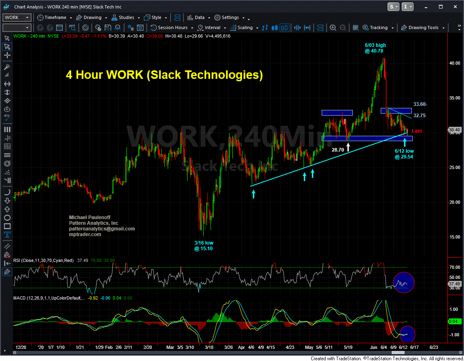Click the chart window calendar icon

[x=59, y=27]
